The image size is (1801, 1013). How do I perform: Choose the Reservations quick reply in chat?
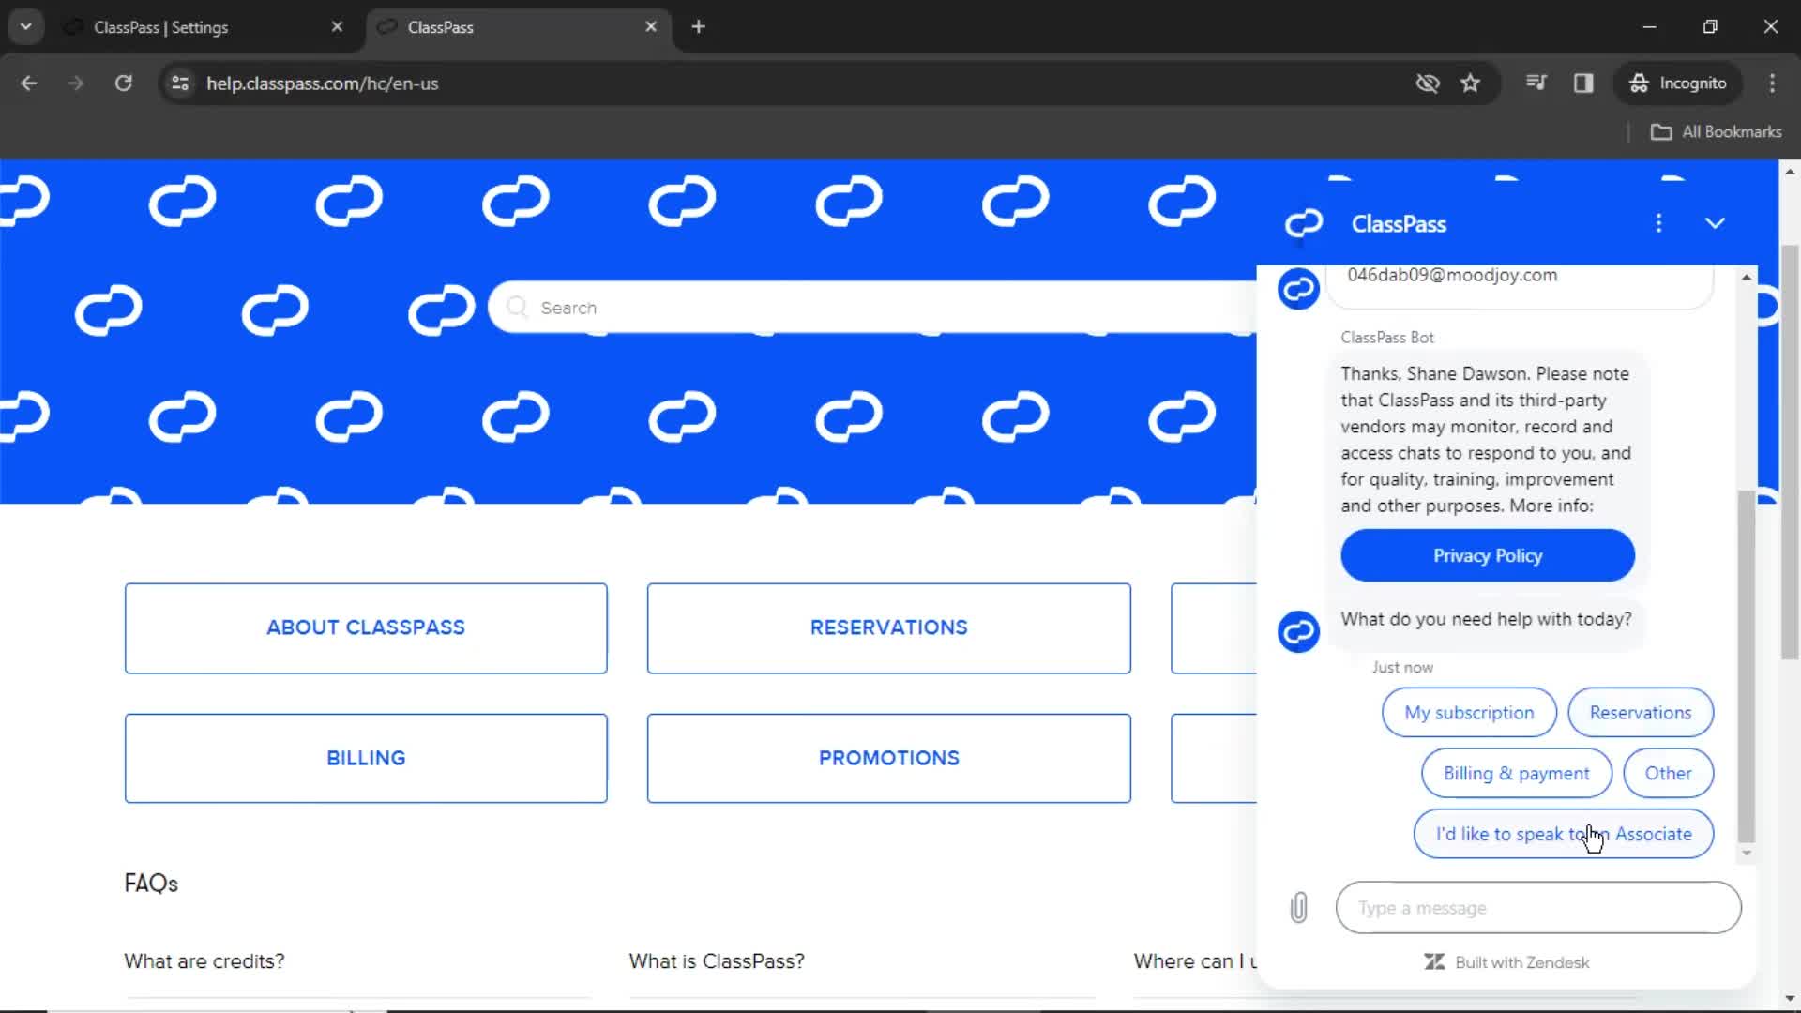(1641, 713)
